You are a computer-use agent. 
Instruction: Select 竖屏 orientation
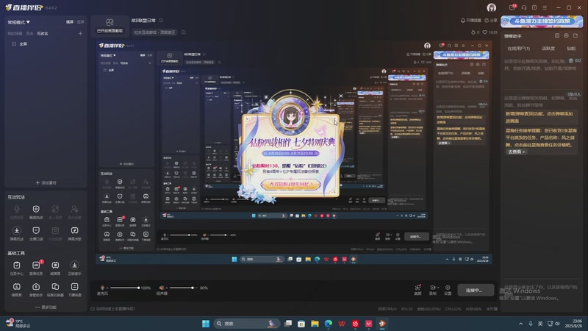(x=81, y=22)
